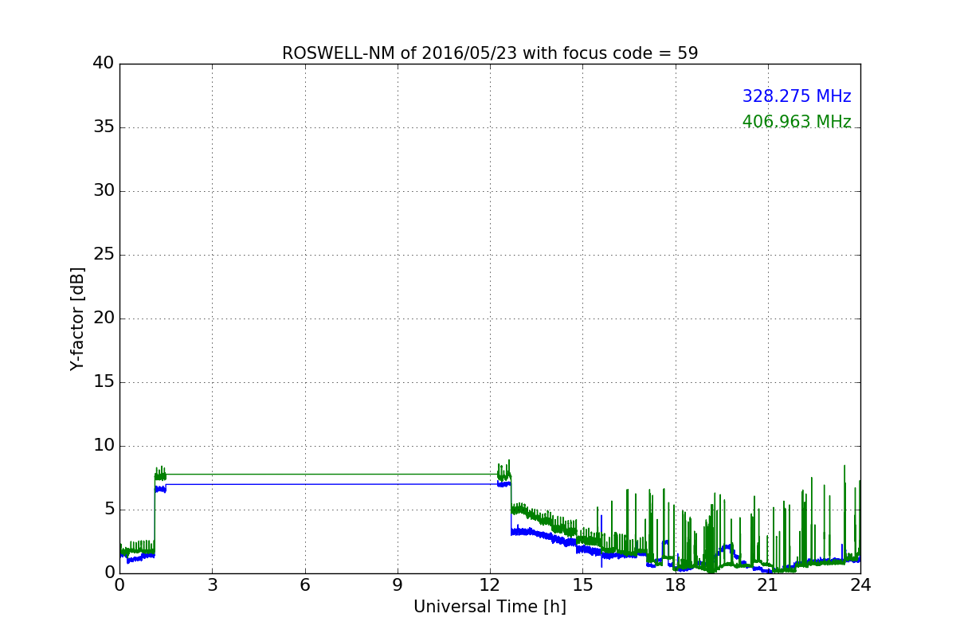Select the green '406.963 MHz' legend label
The width and height of the screenshot is (956, 637).
pyautogui.click(x=797, y=122)
